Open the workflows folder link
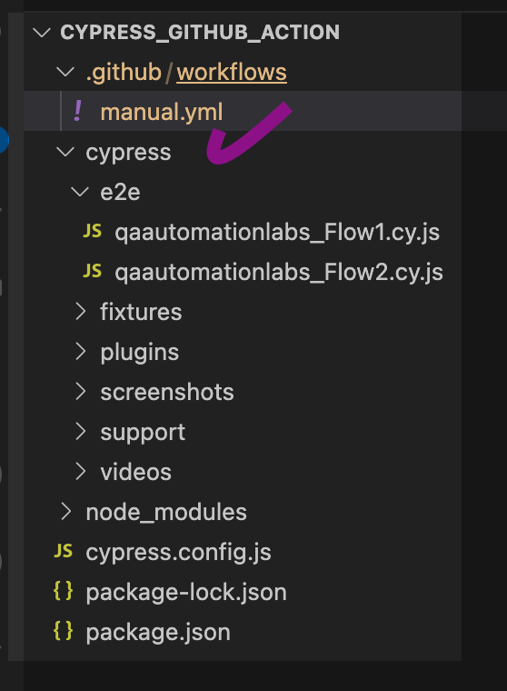Viewport: 507px width, 691px height. pos(232,72)
